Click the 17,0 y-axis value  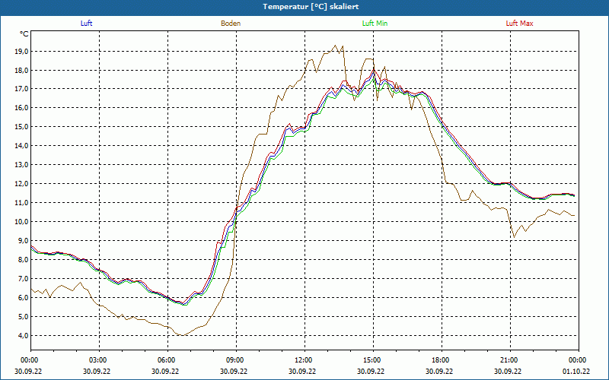[x=22, y=89]
